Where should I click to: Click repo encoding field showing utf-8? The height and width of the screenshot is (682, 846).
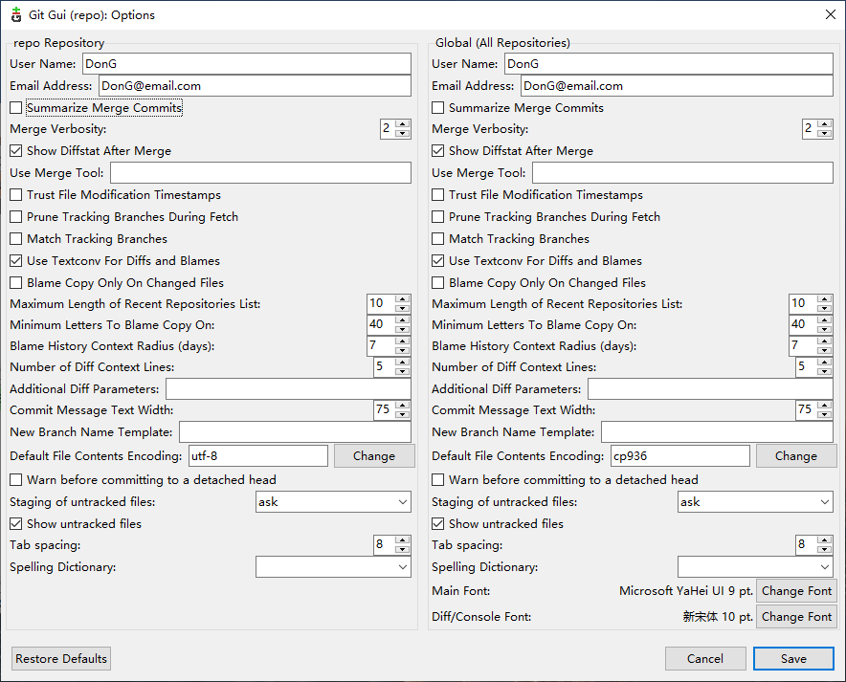[257, 456]
